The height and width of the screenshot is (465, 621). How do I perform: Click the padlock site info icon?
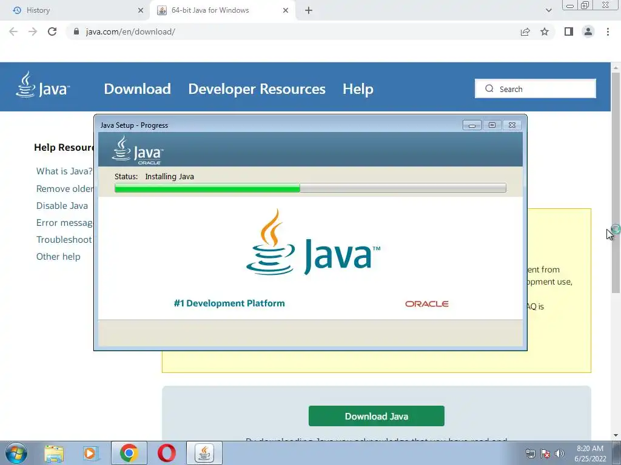tap(76, 31)
